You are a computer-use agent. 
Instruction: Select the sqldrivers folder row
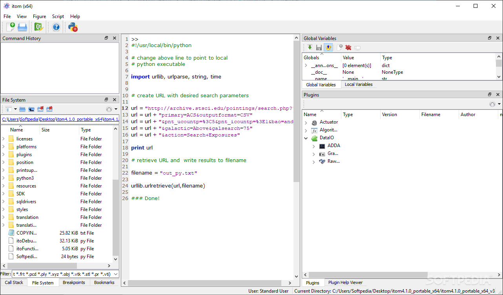[x=56, y=202]
